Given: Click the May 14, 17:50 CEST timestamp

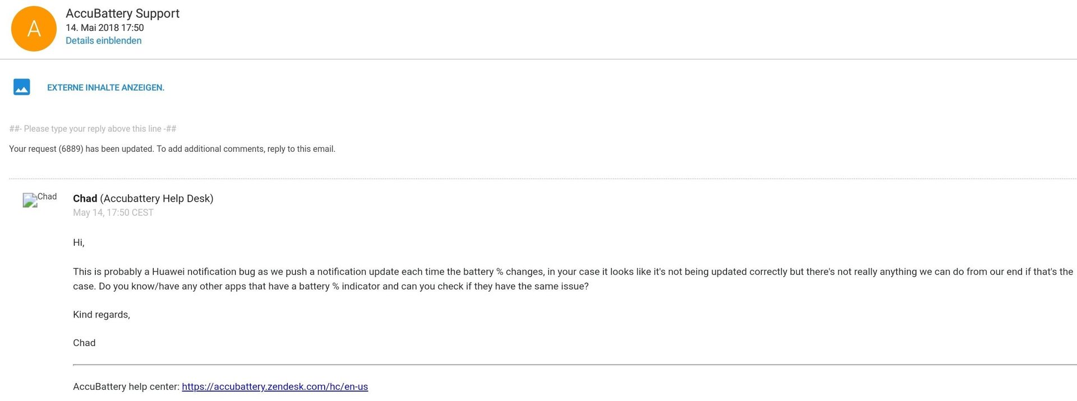Looking at the screenshot, I should coord(113,212).
